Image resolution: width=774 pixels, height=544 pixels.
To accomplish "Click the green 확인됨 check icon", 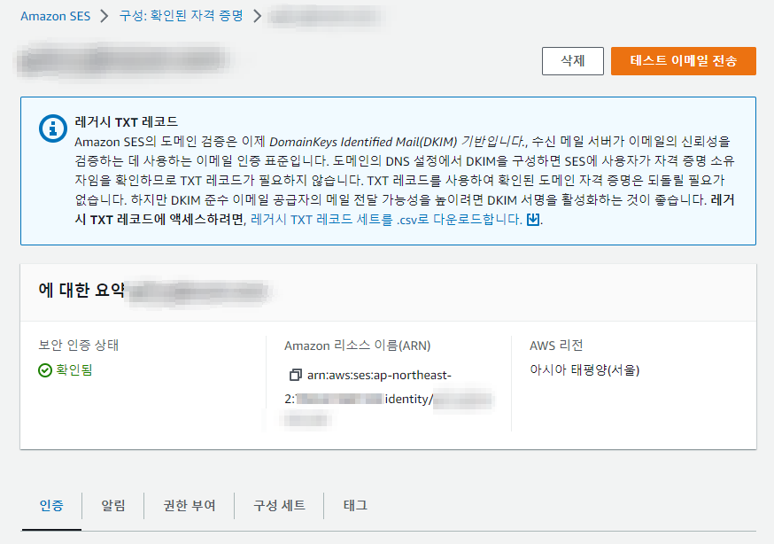I will 45,370.
